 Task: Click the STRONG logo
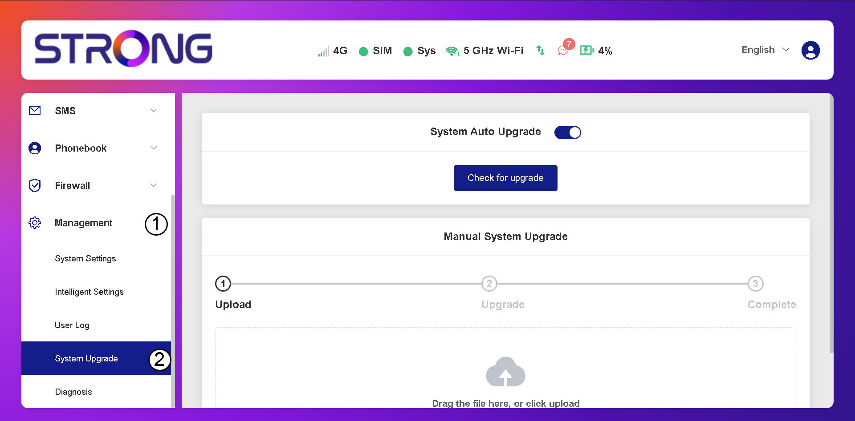click(123, 49)
